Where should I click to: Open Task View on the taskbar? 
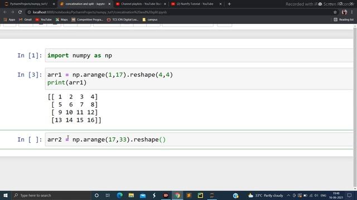(x=108, y=195)
